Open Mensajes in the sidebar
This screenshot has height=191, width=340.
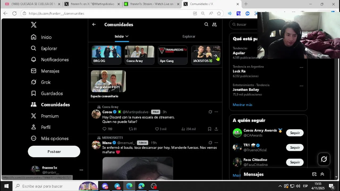pyautogui.click(x=45, y=71)
